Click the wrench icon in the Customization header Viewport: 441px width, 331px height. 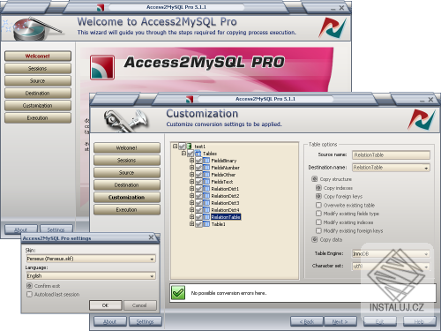tap(125, 121)
